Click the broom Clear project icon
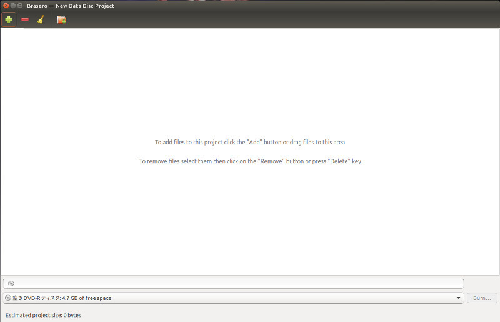Viewport: 500px width, 322px height. pos(41,19)
